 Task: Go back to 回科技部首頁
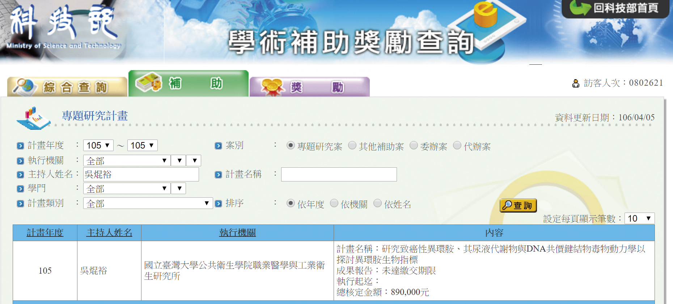point(615,8)
